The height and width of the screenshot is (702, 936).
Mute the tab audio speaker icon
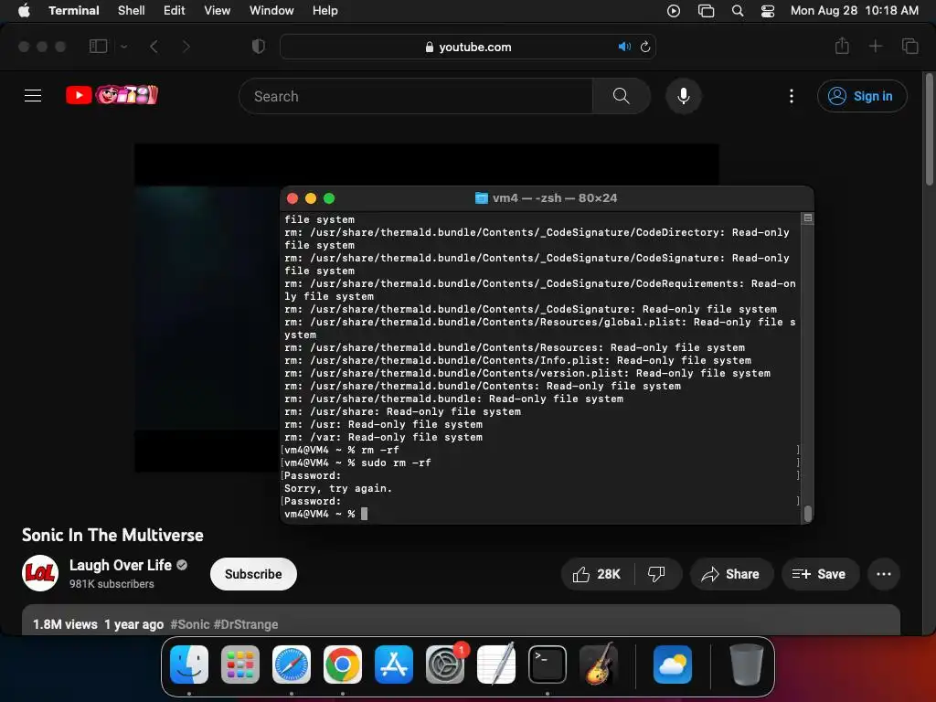(624, 47)
